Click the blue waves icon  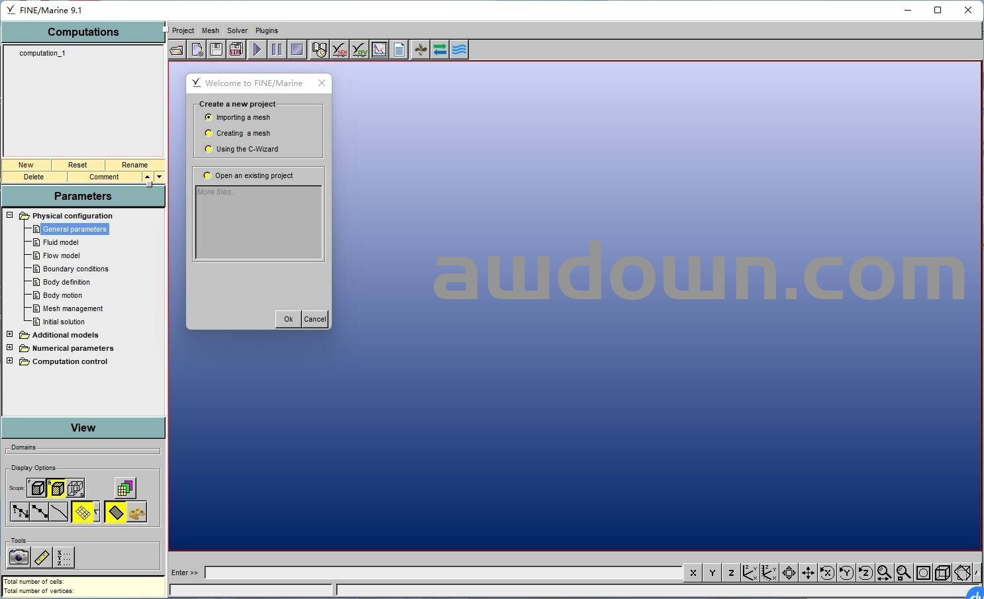click(460, 50)
